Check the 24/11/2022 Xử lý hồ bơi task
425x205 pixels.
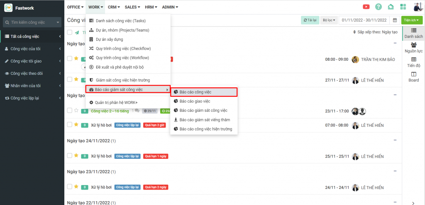[70, 156]
